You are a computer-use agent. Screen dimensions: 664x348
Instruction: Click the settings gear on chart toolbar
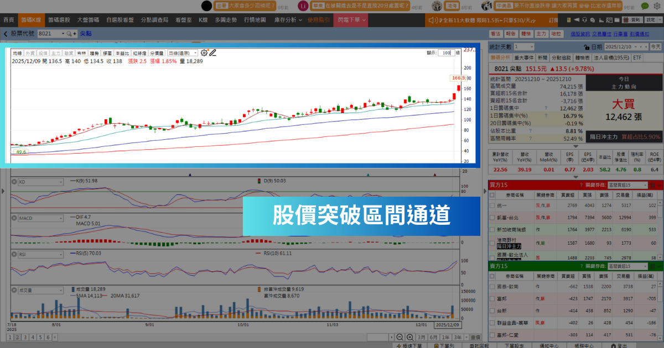click(x=204, y=53)
